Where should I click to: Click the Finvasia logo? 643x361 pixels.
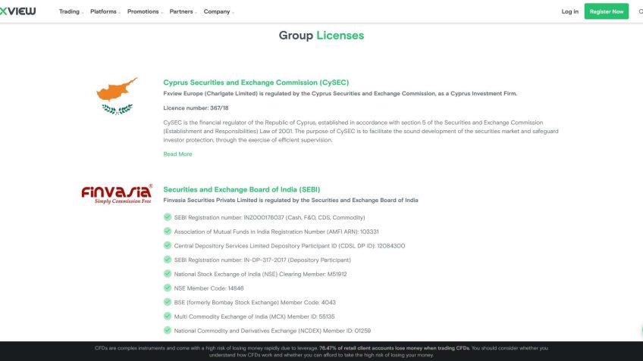117,194
